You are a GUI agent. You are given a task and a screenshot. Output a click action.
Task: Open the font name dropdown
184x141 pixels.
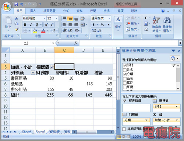tap(45, 18)
